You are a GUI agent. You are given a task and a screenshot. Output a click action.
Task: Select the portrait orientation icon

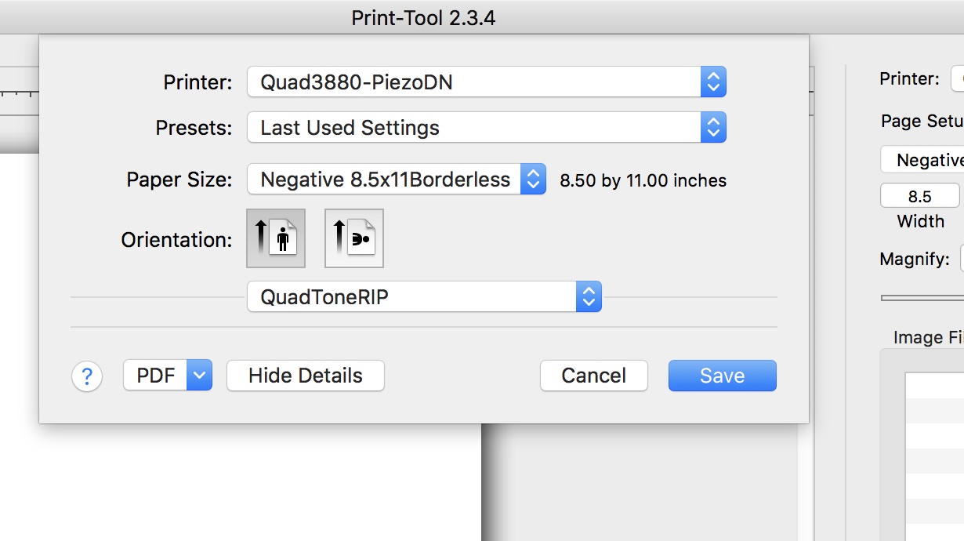[276, 238]
